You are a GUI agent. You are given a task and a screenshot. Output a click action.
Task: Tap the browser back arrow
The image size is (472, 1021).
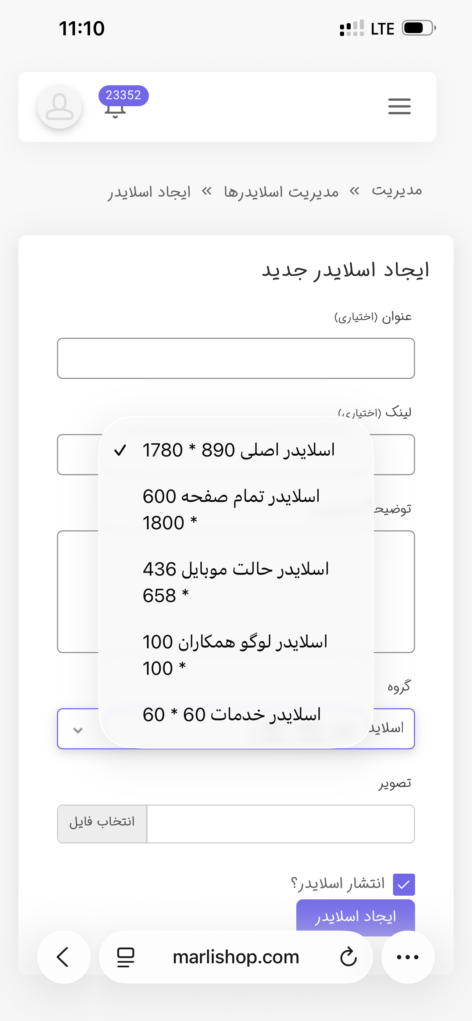click(x=63, y=957)
